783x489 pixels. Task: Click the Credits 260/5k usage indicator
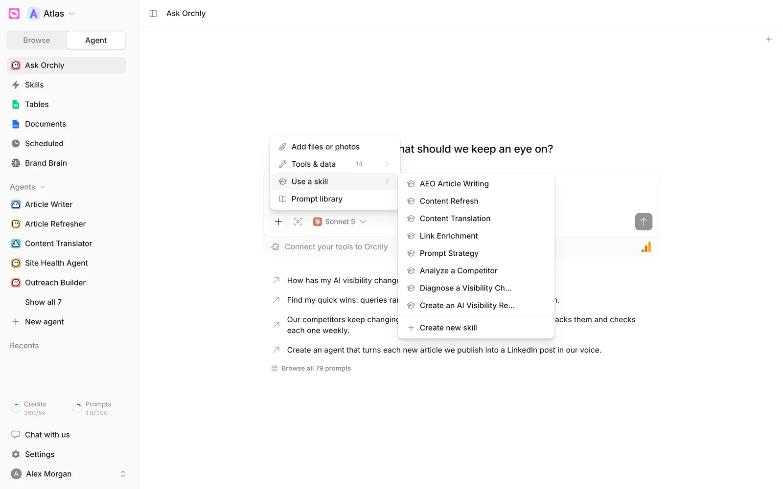coord(29,408)
